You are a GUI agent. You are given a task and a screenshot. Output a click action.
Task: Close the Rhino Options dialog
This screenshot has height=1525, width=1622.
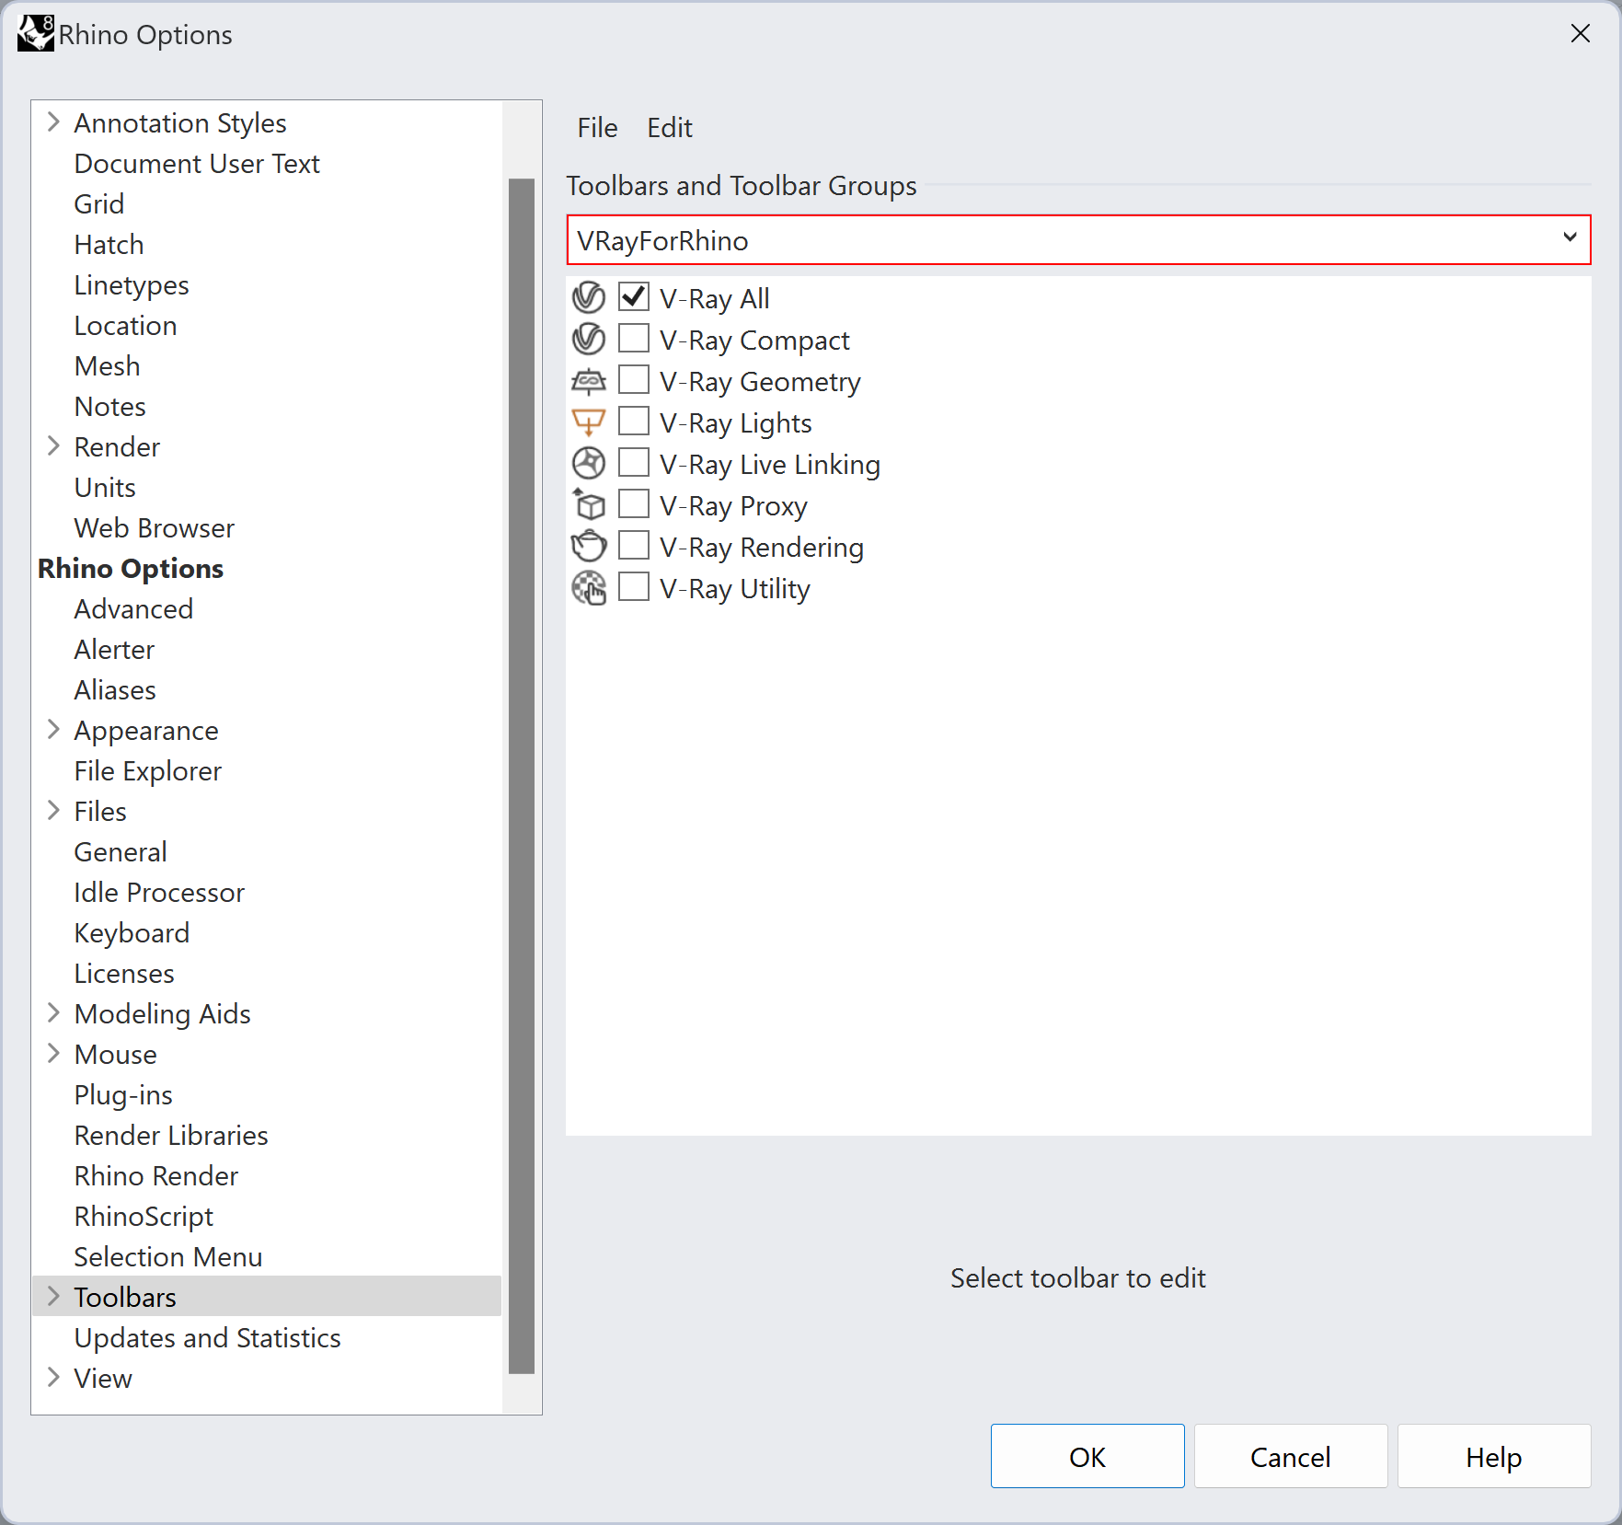[1581, 34]
